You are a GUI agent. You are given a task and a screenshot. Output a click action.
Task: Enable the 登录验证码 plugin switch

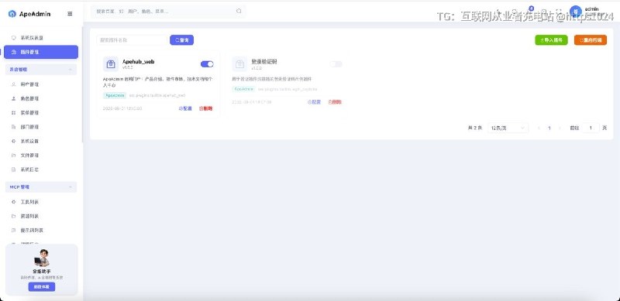coord(336,64)
